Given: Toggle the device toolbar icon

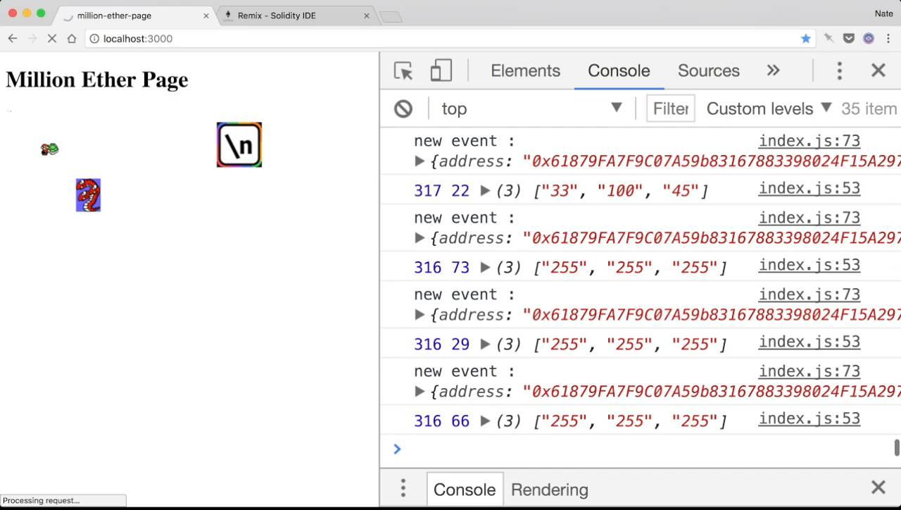Looking at the screenshot, I should point(441,70).
